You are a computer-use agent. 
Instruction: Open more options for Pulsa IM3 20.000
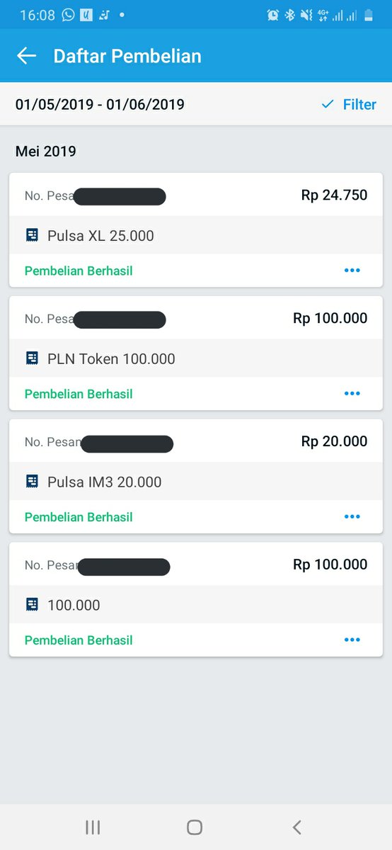[352, 517]
